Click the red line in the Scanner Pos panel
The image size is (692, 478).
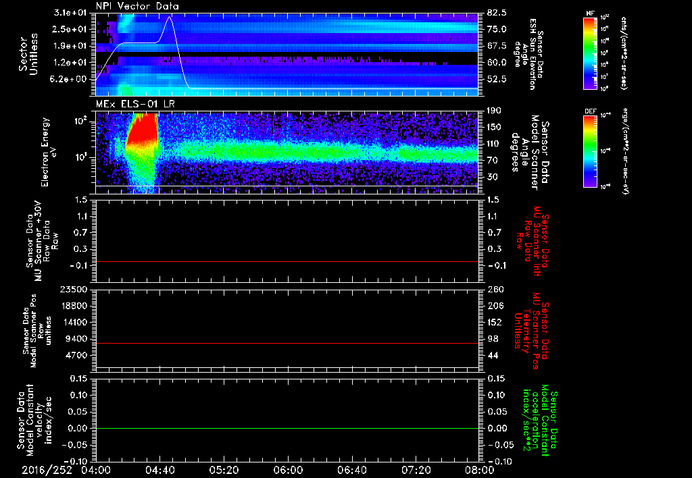(287, 343)
